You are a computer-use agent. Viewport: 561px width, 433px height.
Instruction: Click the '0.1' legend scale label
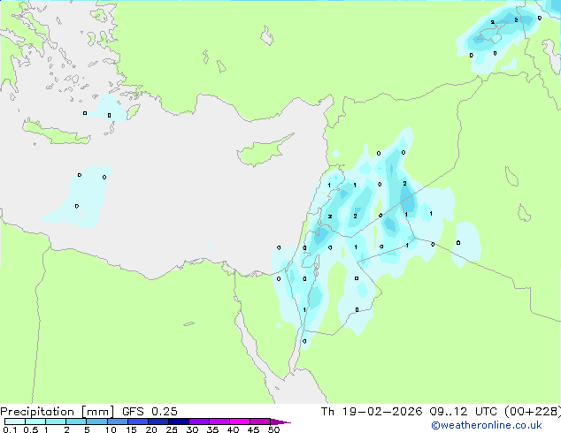pos(10,429)
